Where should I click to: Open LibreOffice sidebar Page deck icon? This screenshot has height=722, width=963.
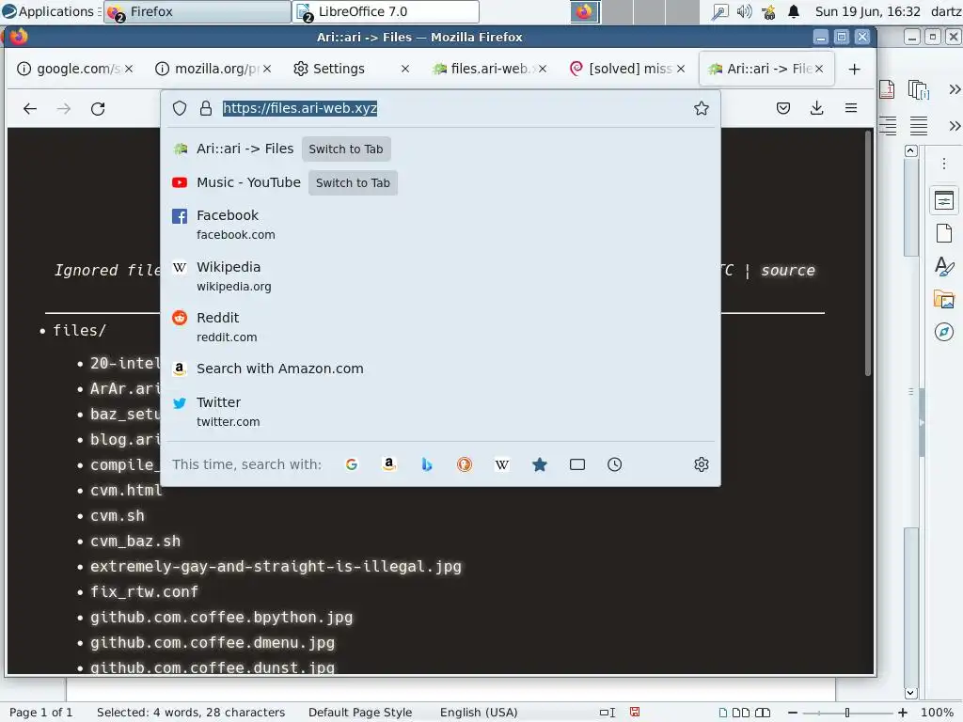coord(944,233)
